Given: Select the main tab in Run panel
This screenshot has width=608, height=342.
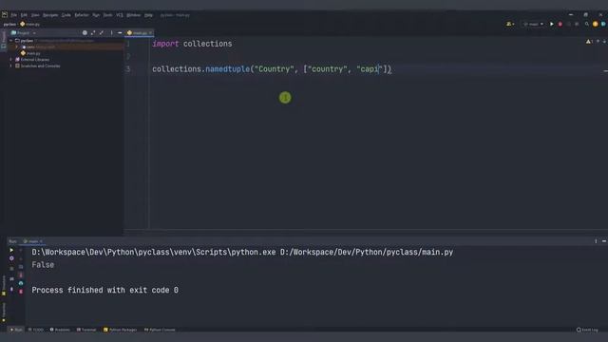Looking at the screenshot, I should point(31,241).
